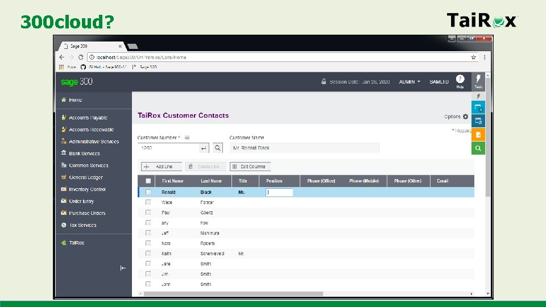Check the Jane Smith row checkbox
This screenshot has height=307, width=546.
click(148, 263)
